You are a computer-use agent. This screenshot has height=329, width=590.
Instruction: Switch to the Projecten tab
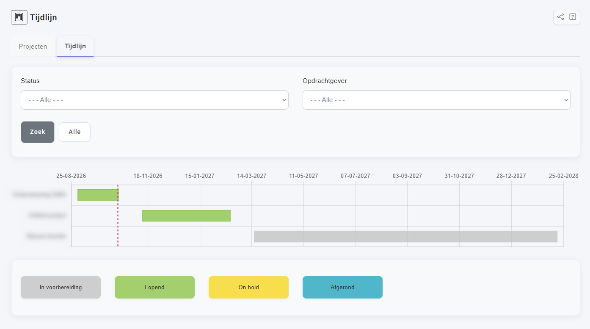[33, 47]
